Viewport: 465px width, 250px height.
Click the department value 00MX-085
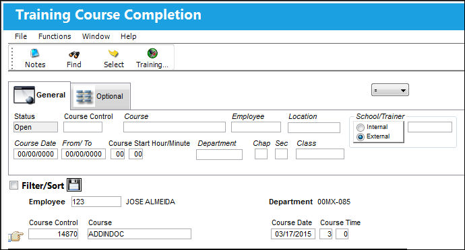334,202
